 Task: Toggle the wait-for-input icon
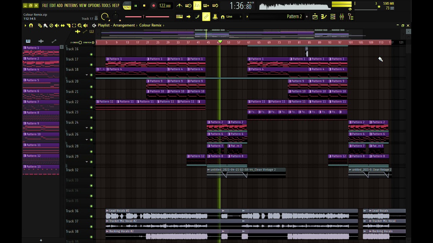pos(188,6)
